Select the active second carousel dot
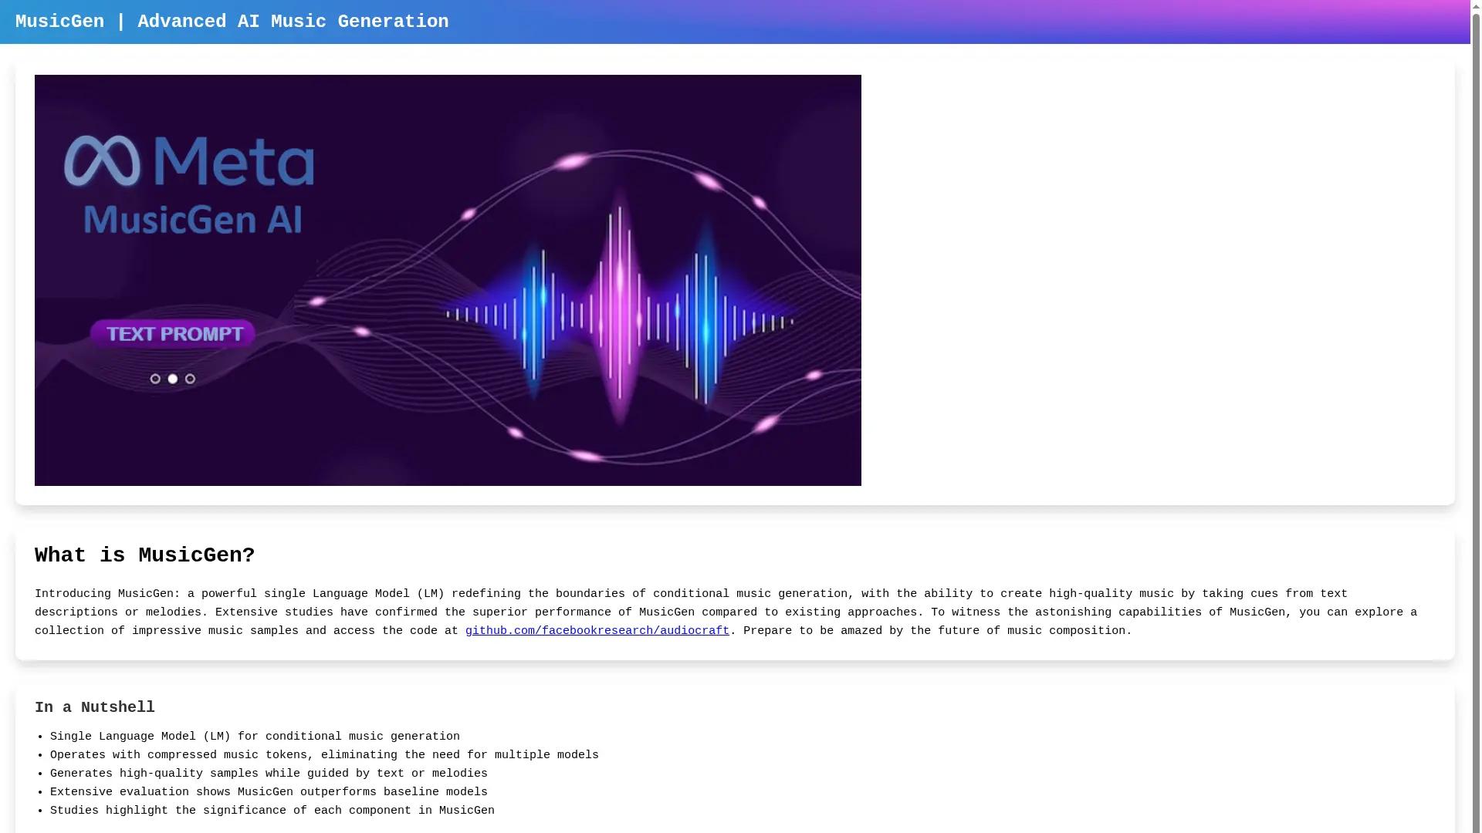 click(172, 379)
